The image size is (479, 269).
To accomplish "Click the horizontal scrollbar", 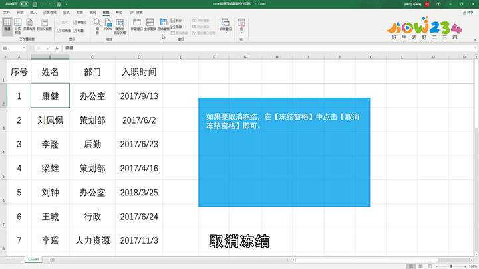I will click(x=367, y=260).
